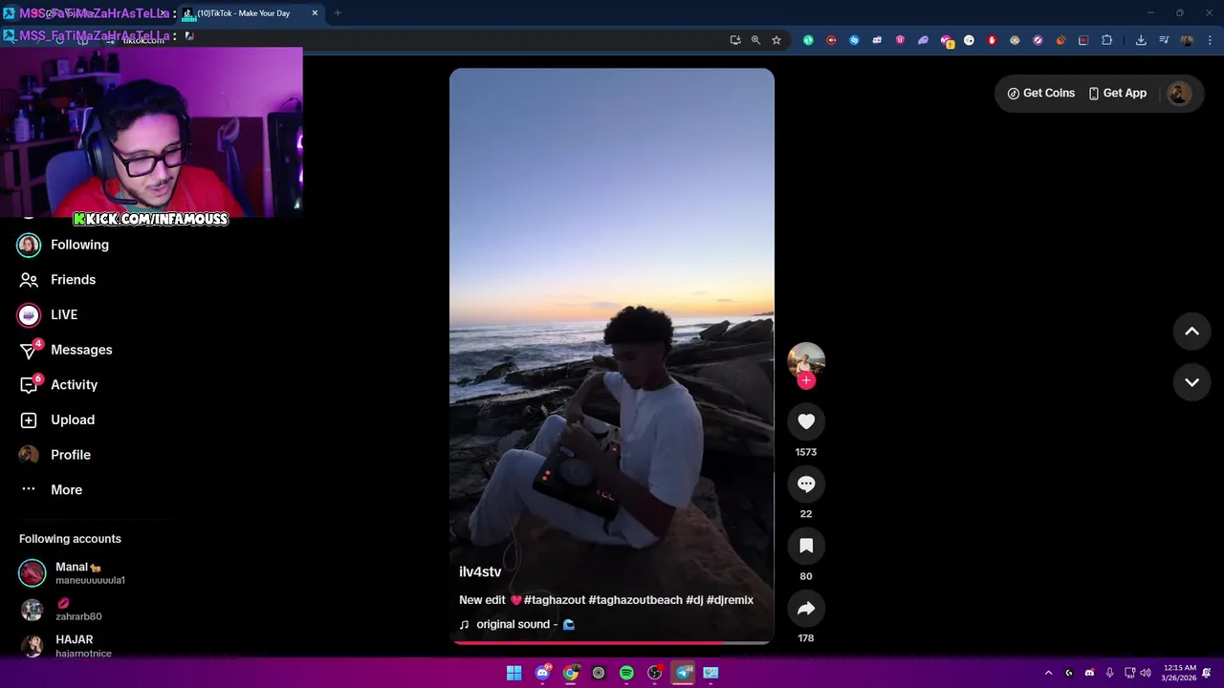1224x688 pixels.
Task: Click the green circular-arrows extension icon
Action: point(808,40)
